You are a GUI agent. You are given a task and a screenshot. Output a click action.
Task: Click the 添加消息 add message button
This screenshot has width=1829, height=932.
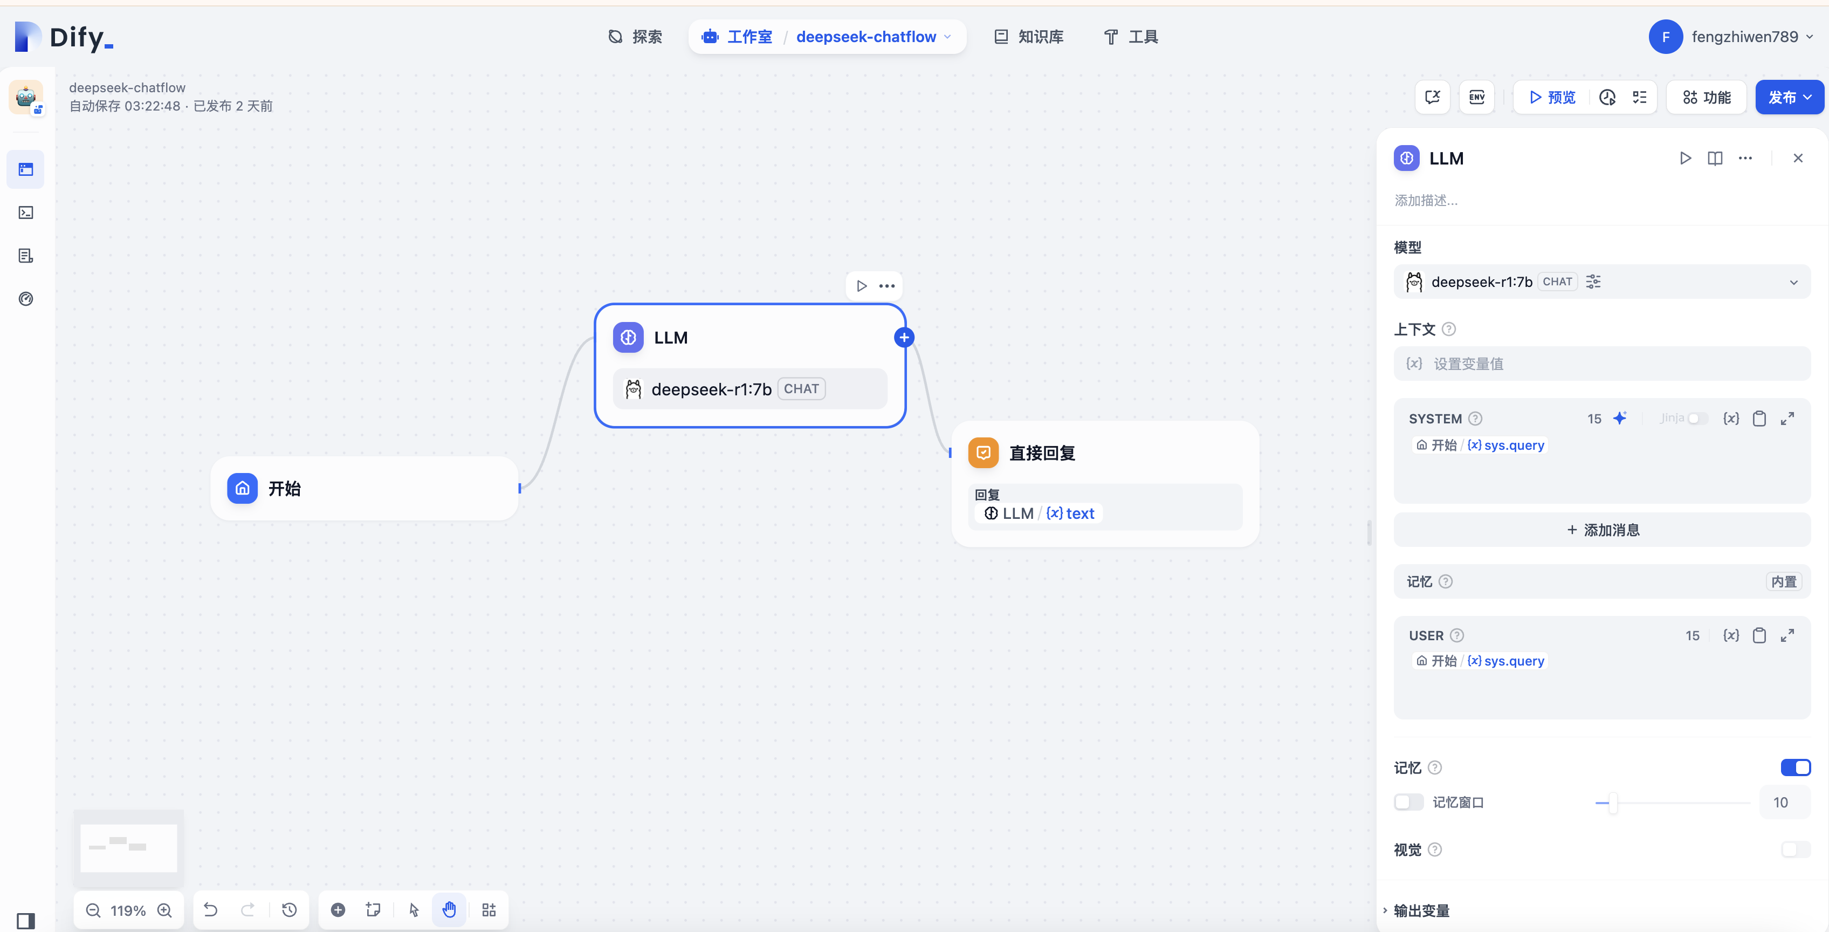point(1602,530)
